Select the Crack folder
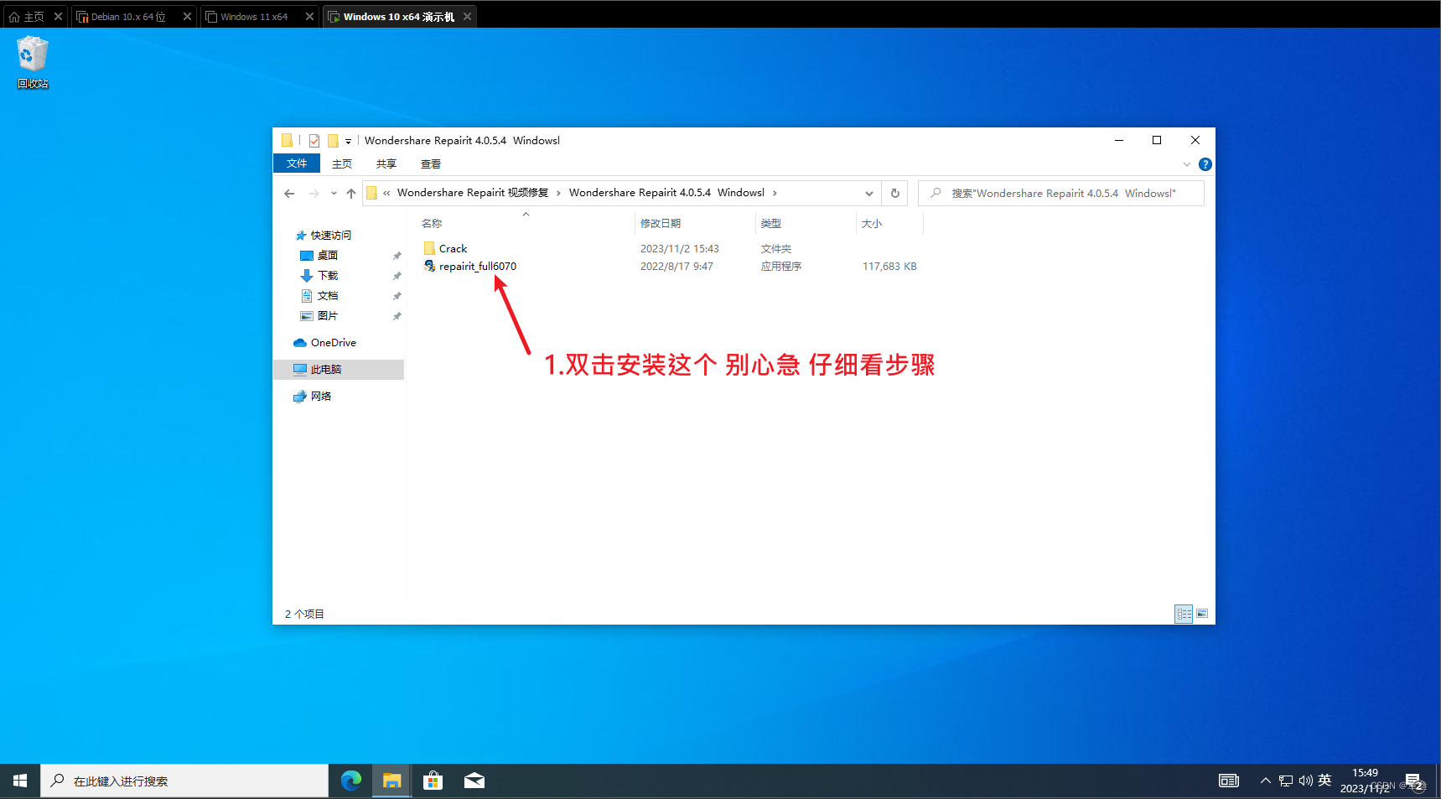1441x799 pixels. pyautogui.click(x=454, y=249)
